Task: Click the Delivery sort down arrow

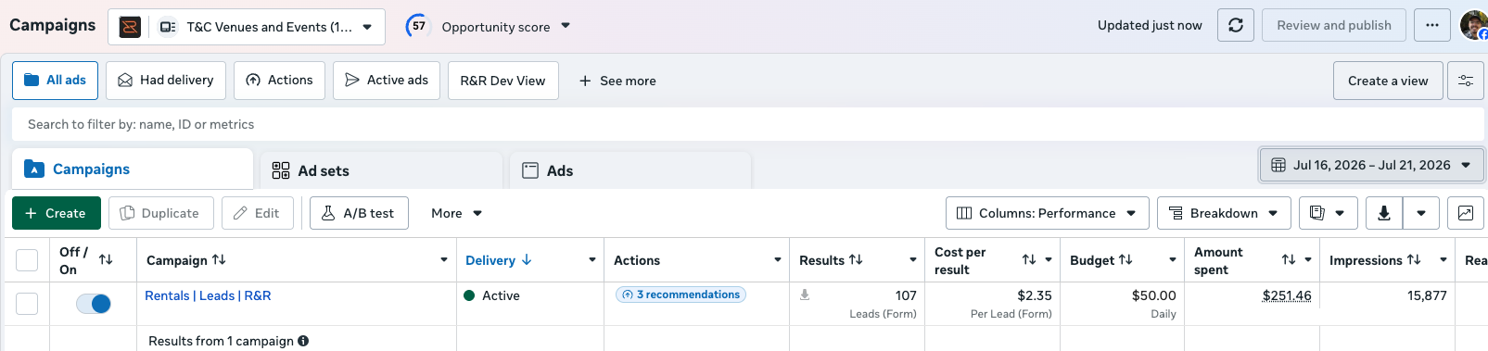Action: point(527,260)
